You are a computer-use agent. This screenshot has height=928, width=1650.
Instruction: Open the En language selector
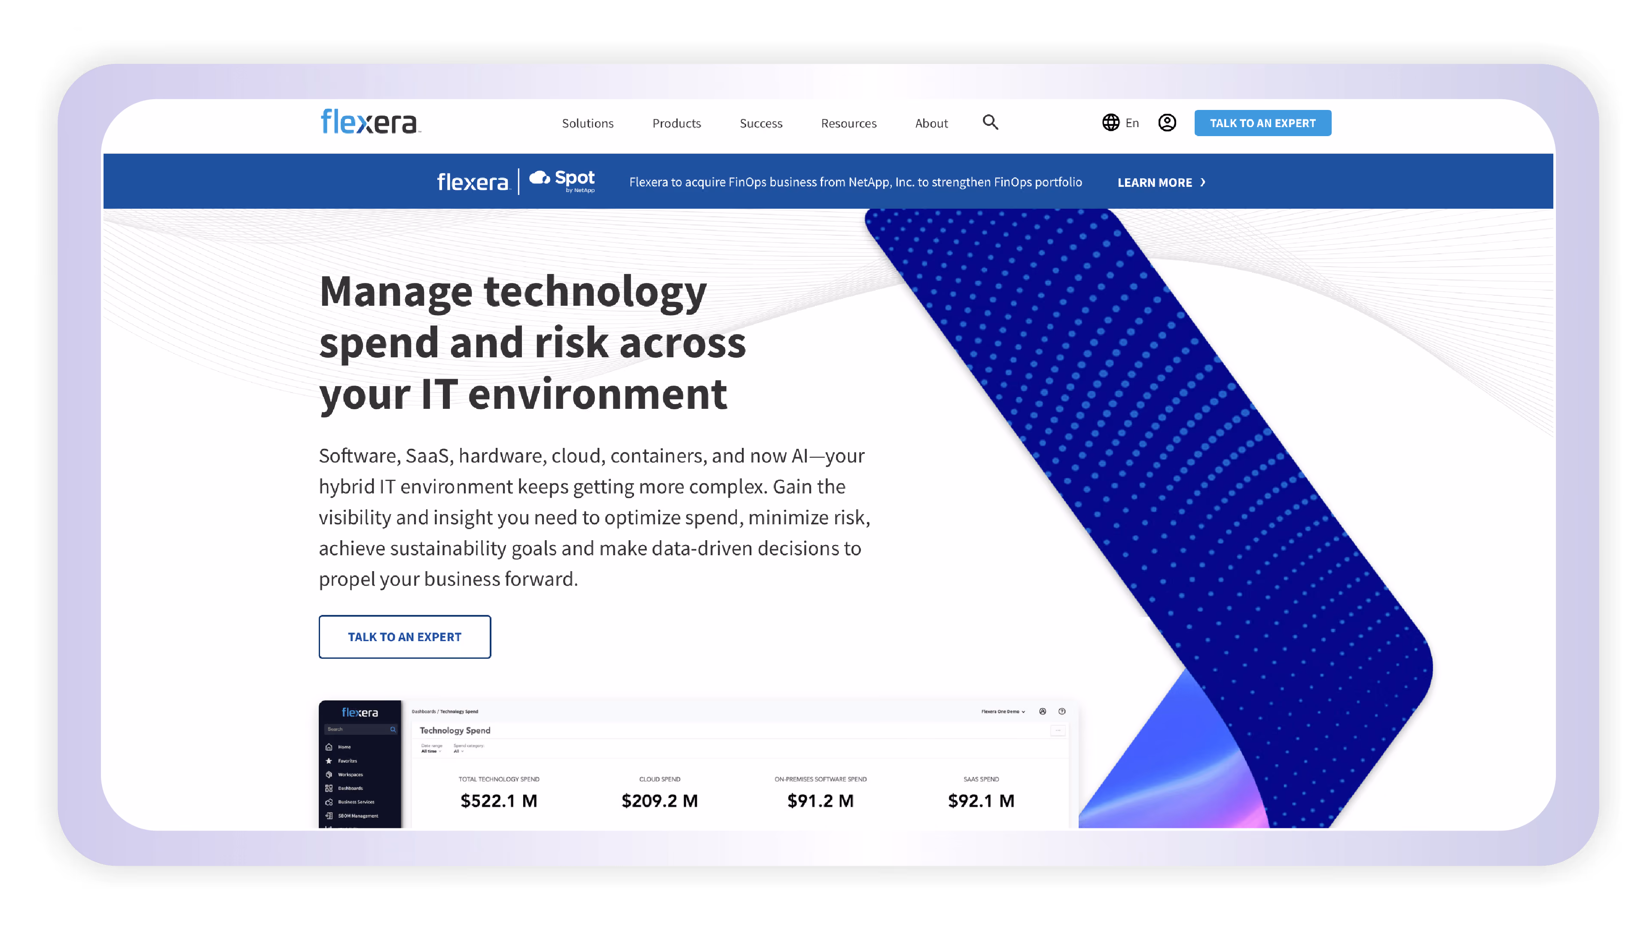(x=1132, y=123)
